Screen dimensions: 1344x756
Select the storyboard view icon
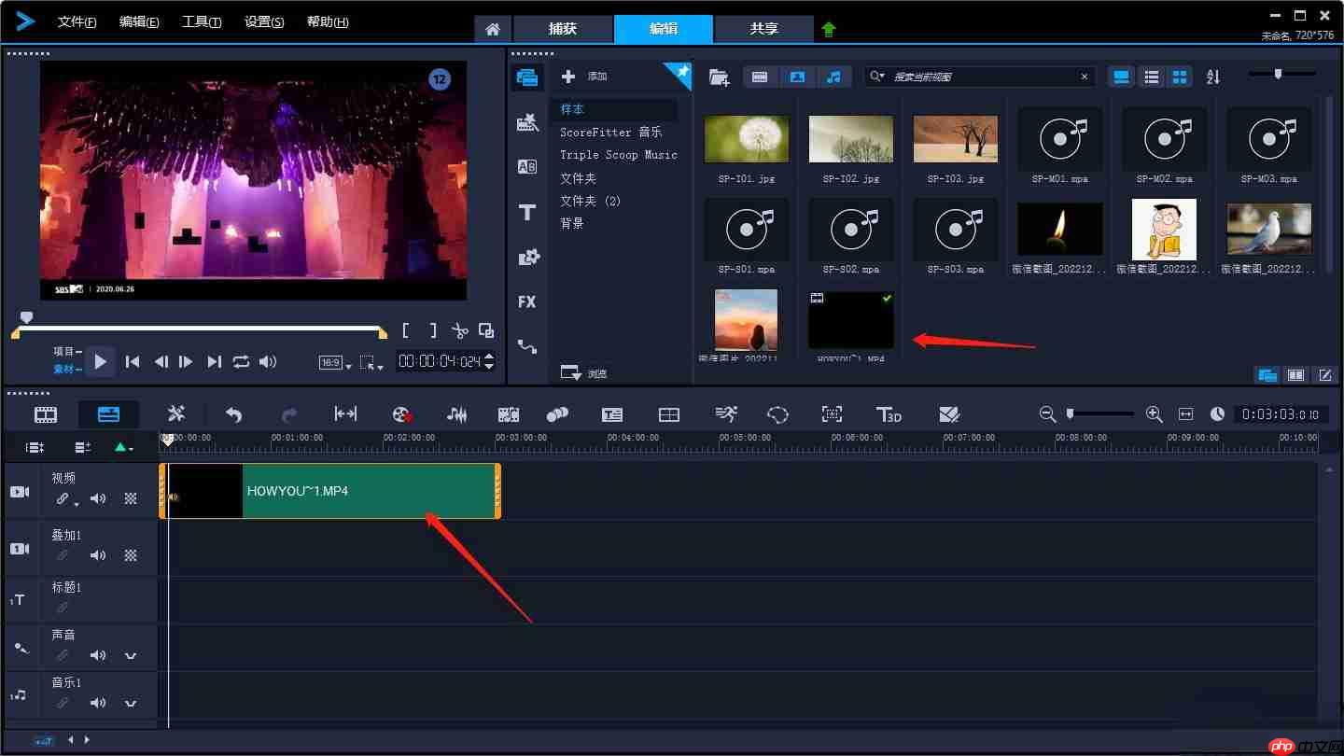pyautogui.click(x=46, y=414)
